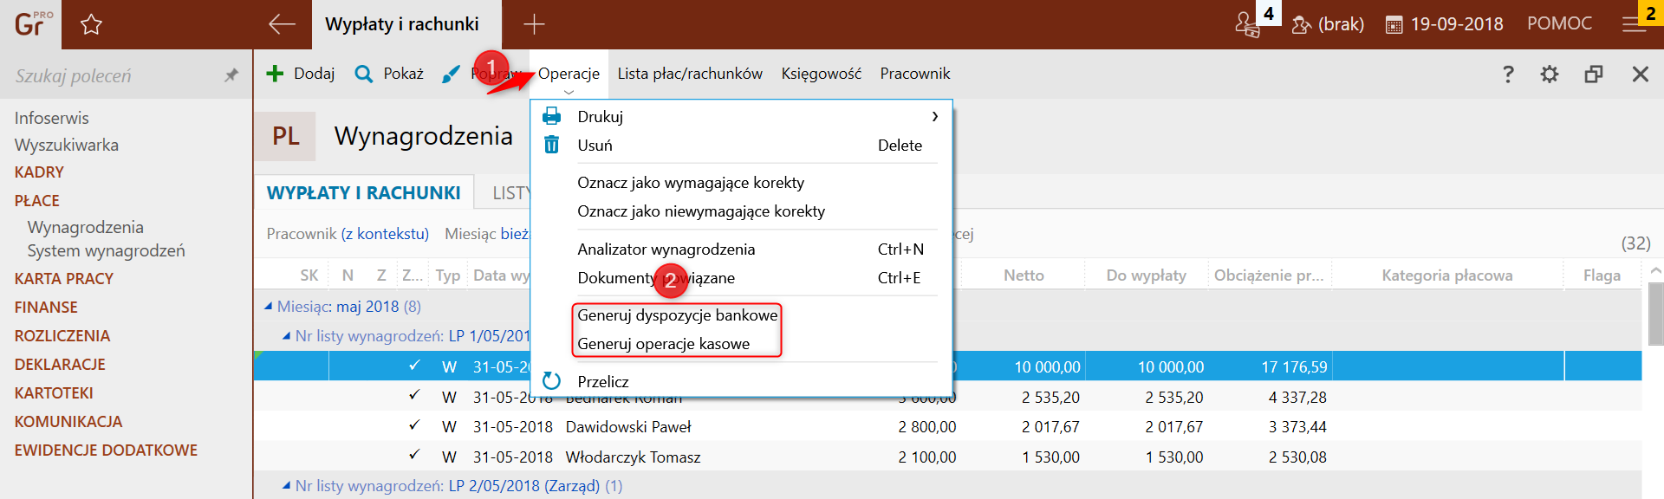Choose Generuj operacje kasowe
The image size is (1664, 499).
664,344
